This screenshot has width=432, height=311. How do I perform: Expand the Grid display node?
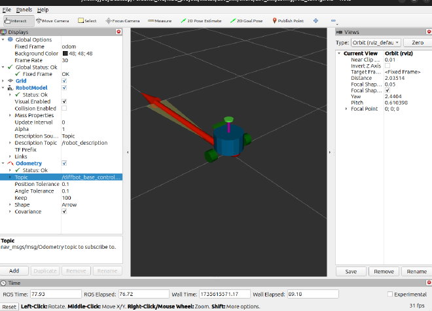point(3,81)
